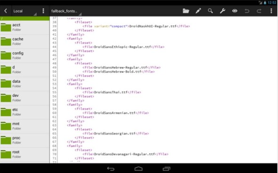This screenshot has height=173, width=278.
Task: Click the <family> tag on line 42
Action: click(74, 39)
